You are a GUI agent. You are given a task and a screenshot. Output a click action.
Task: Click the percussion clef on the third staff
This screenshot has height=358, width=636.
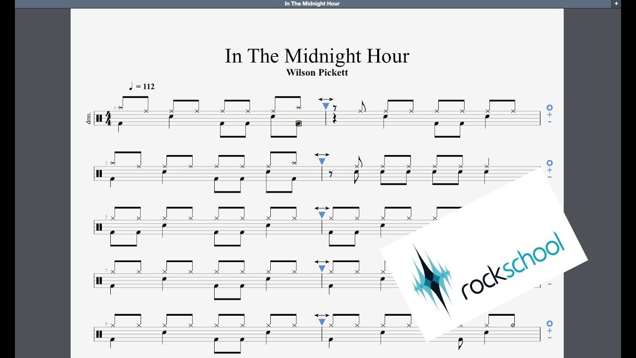tap(98, 227)
